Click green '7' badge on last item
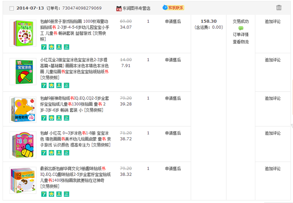This screenshot has height=203, width=293. click(44, 194)
